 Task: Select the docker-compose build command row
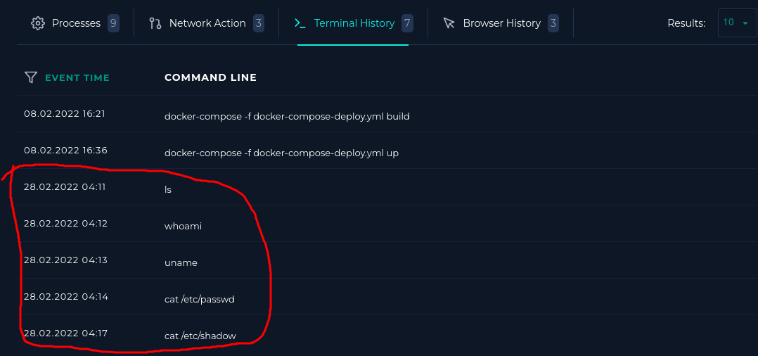click(x=387, y=114)
